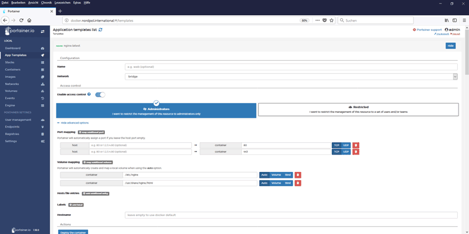Refresh the application templates list
Viewport: 469px width, 234px height.
pyautogui.click(x=100, y=30)
